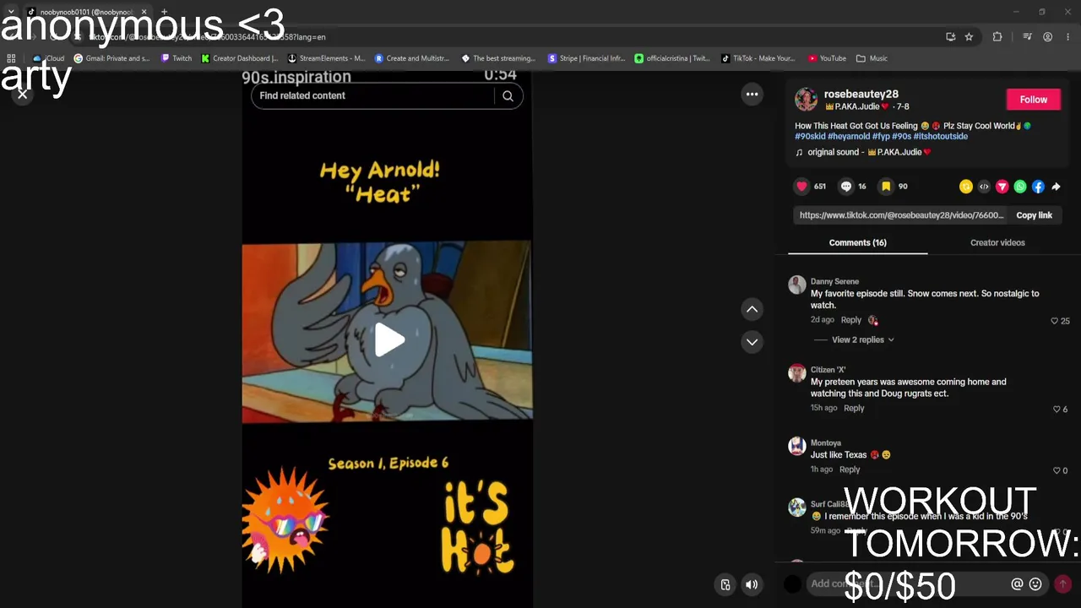Open the TikTok - Make Your... bookmark
1081x608 pixels.
pos(758,58)
